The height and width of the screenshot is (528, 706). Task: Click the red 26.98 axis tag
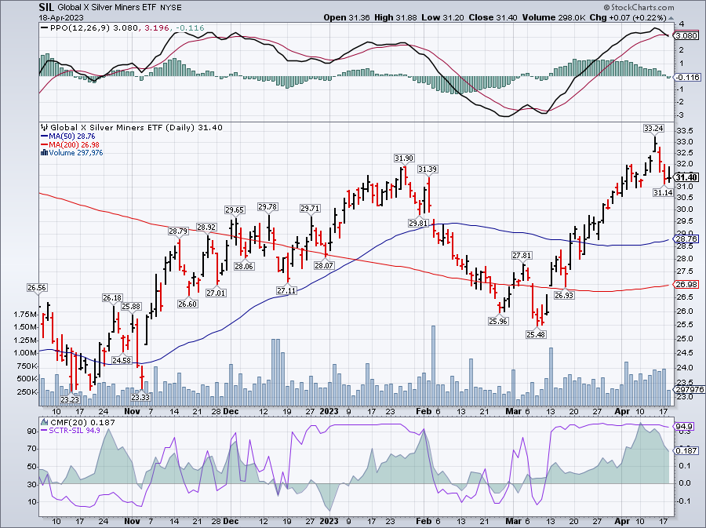pos(686,284)
